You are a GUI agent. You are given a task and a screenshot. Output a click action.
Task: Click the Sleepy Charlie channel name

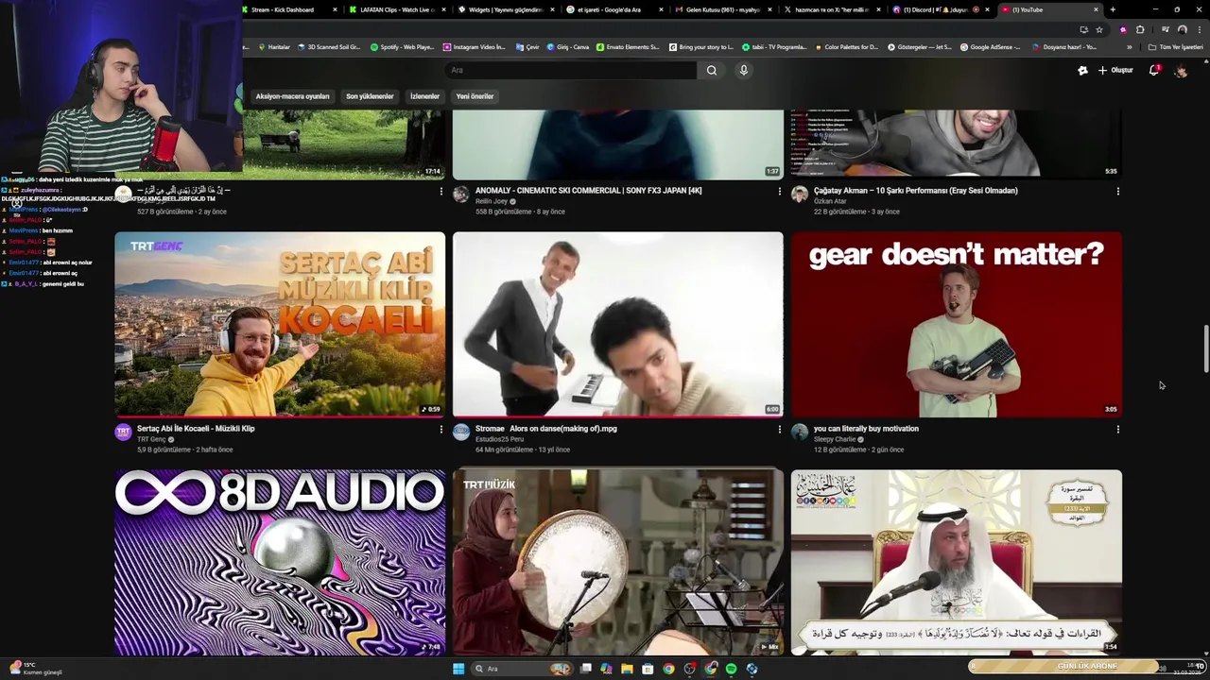click(835, 439)
